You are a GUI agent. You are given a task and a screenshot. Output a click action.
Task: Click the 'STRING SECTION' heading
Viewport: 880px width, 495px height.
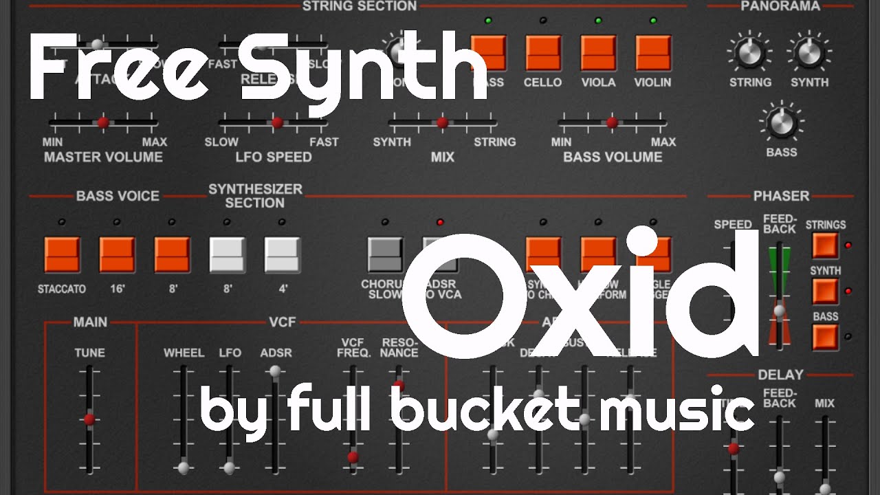tap(360, 6)
